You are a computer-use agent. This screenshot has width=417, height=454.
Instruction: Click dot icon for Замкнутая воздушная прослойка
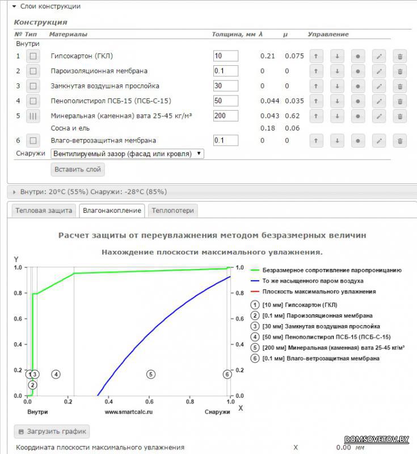(358, 86)
